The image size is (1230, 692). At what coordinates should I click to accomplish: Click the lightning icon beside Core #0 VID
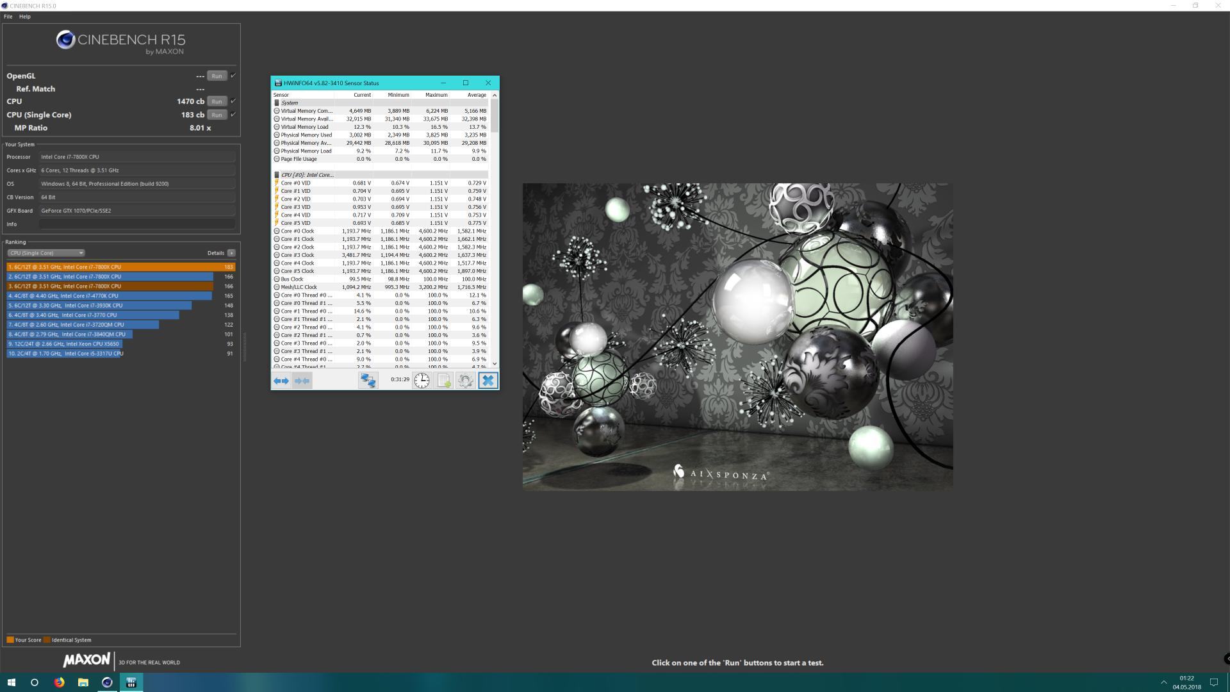[x=277, y=183]
